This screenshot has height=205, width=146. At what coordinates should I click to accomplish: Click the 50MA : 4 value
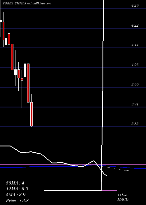[x=15, y=183]
